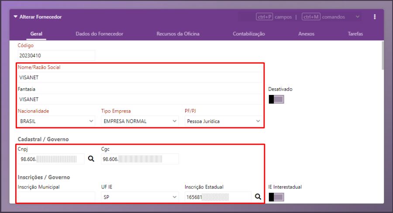Open the Anexos tab
Screen dimensions: 393x213
pos(306,34)
